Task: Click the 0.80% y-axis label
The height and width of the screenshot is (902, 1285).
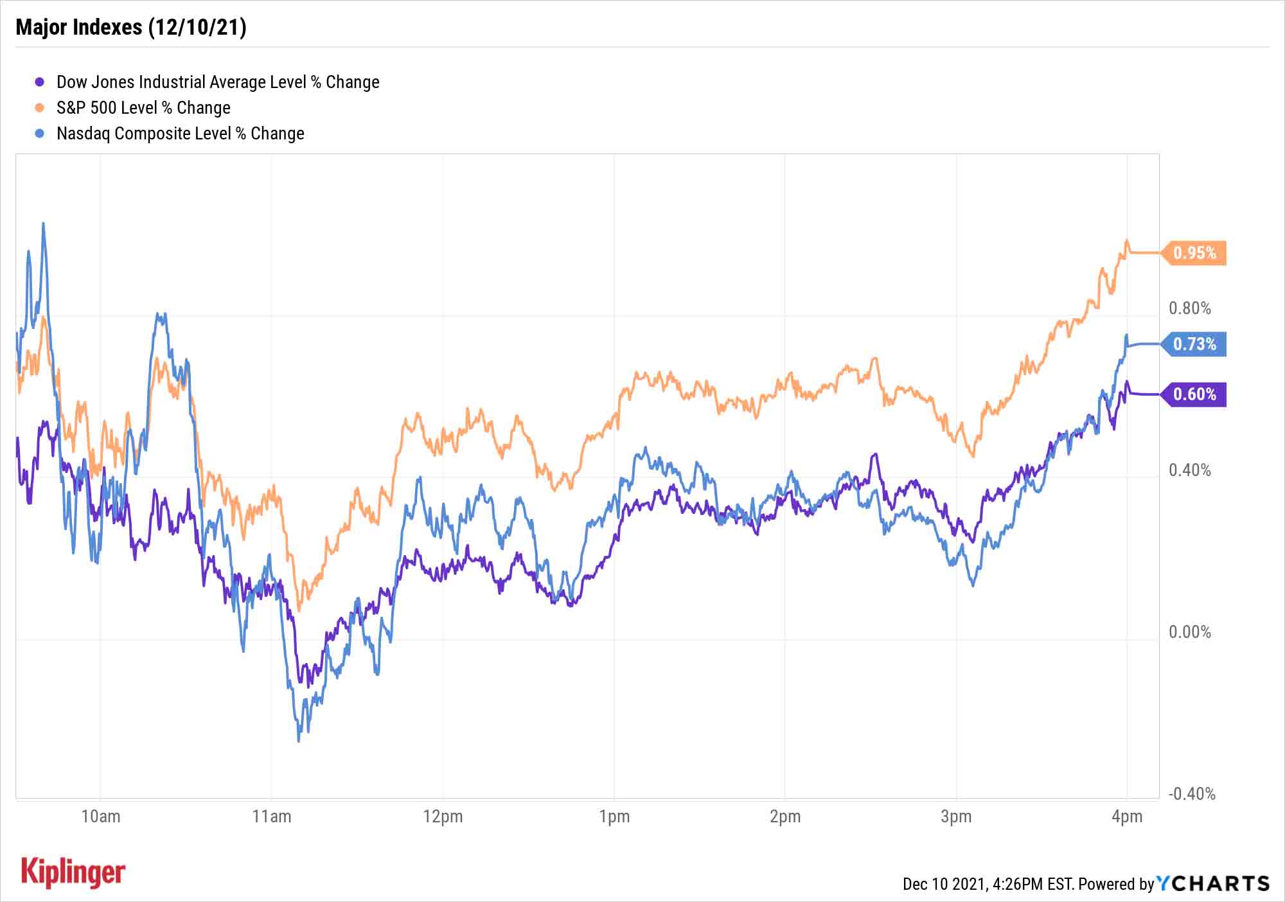Action: [1189, 308]
